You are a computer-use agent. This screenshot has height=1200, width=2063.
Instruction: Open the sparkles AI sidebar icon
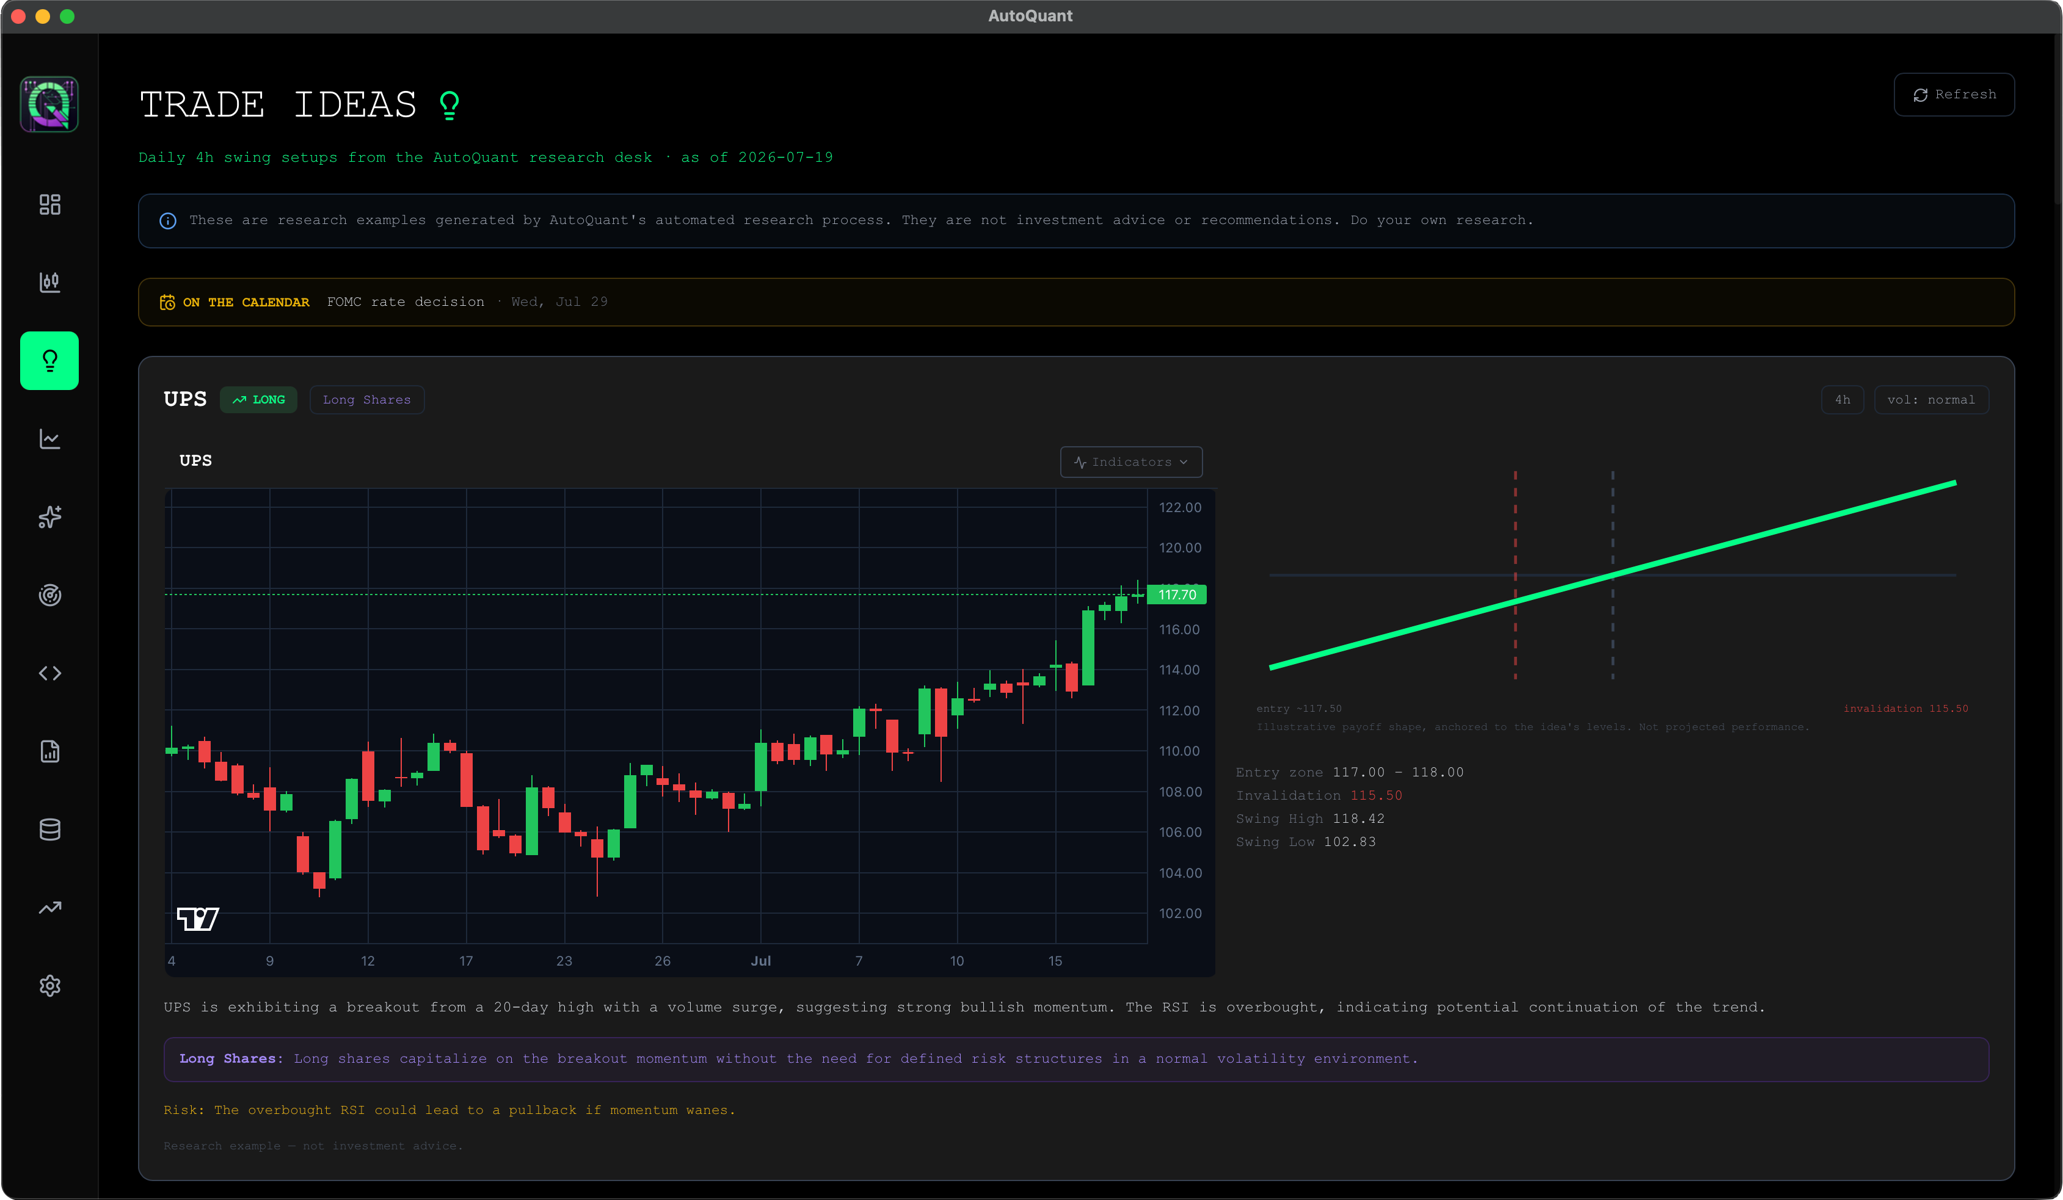pos(50,517)
